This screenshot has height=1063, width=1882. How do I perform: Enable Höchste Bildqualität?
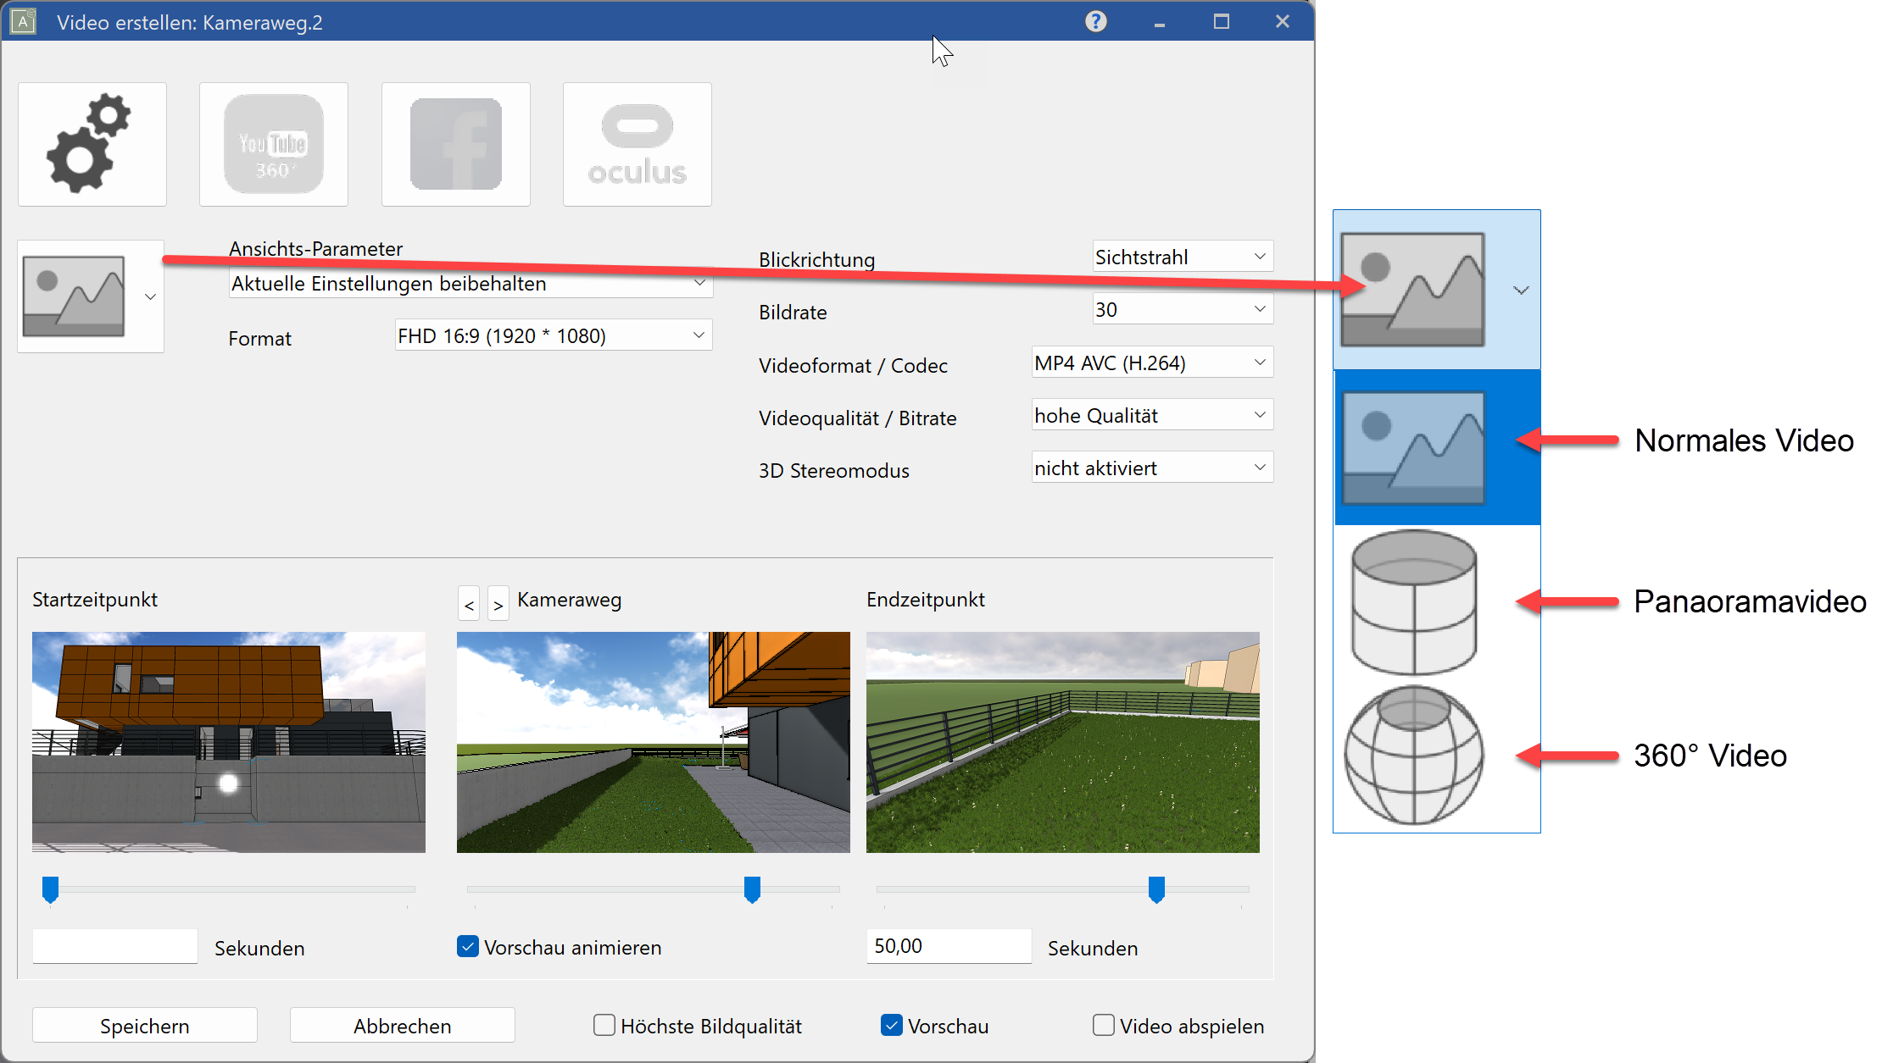[x=603, y=1025]
